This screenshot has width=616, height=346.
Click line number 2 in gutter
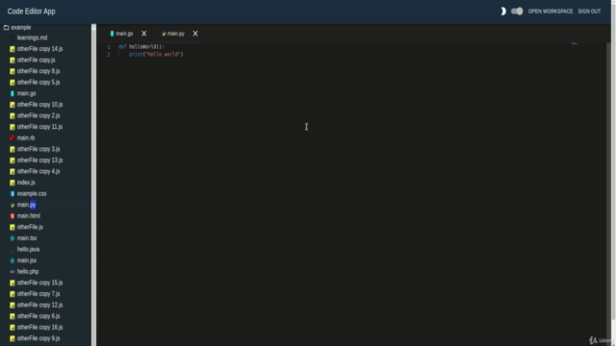click(109, 55)
